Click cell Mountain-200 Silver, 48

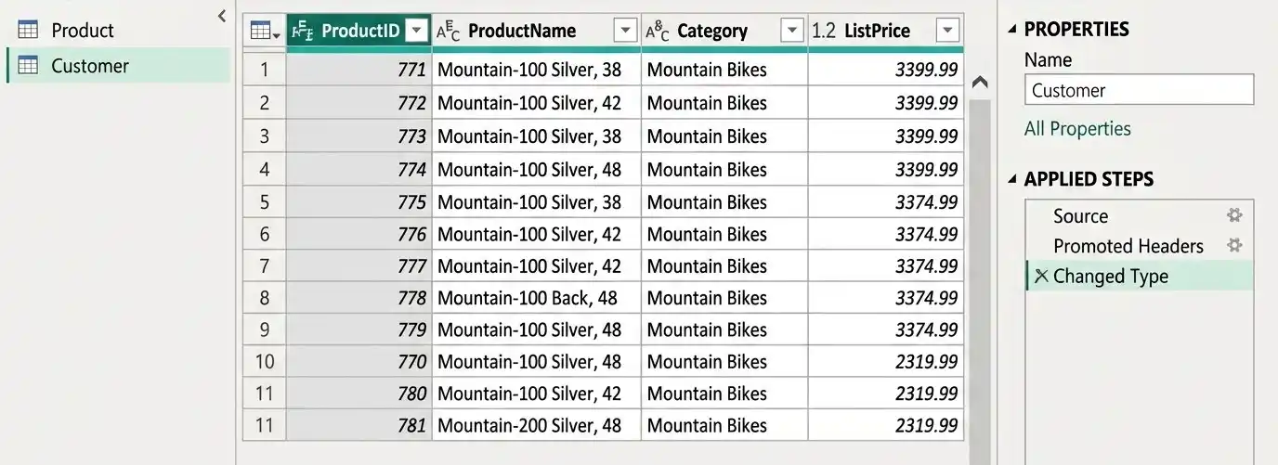537,426
